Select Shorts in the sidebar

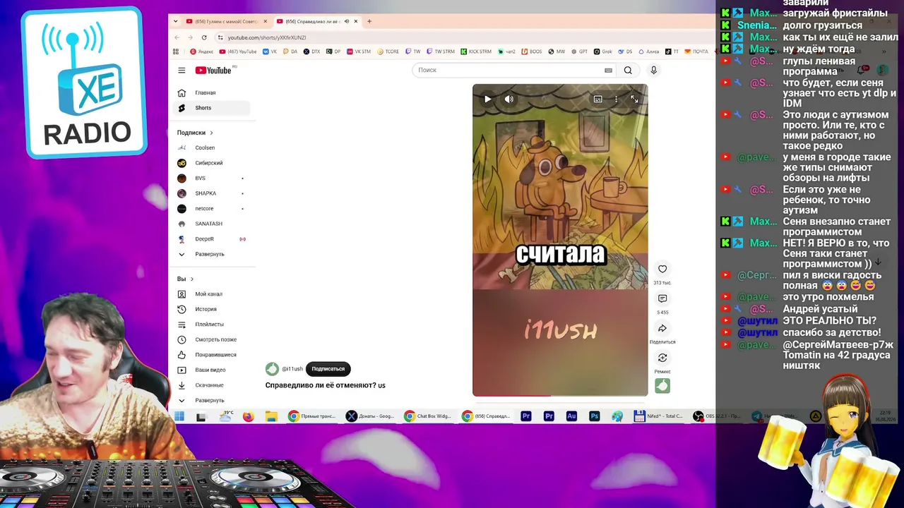pos(212,108)
